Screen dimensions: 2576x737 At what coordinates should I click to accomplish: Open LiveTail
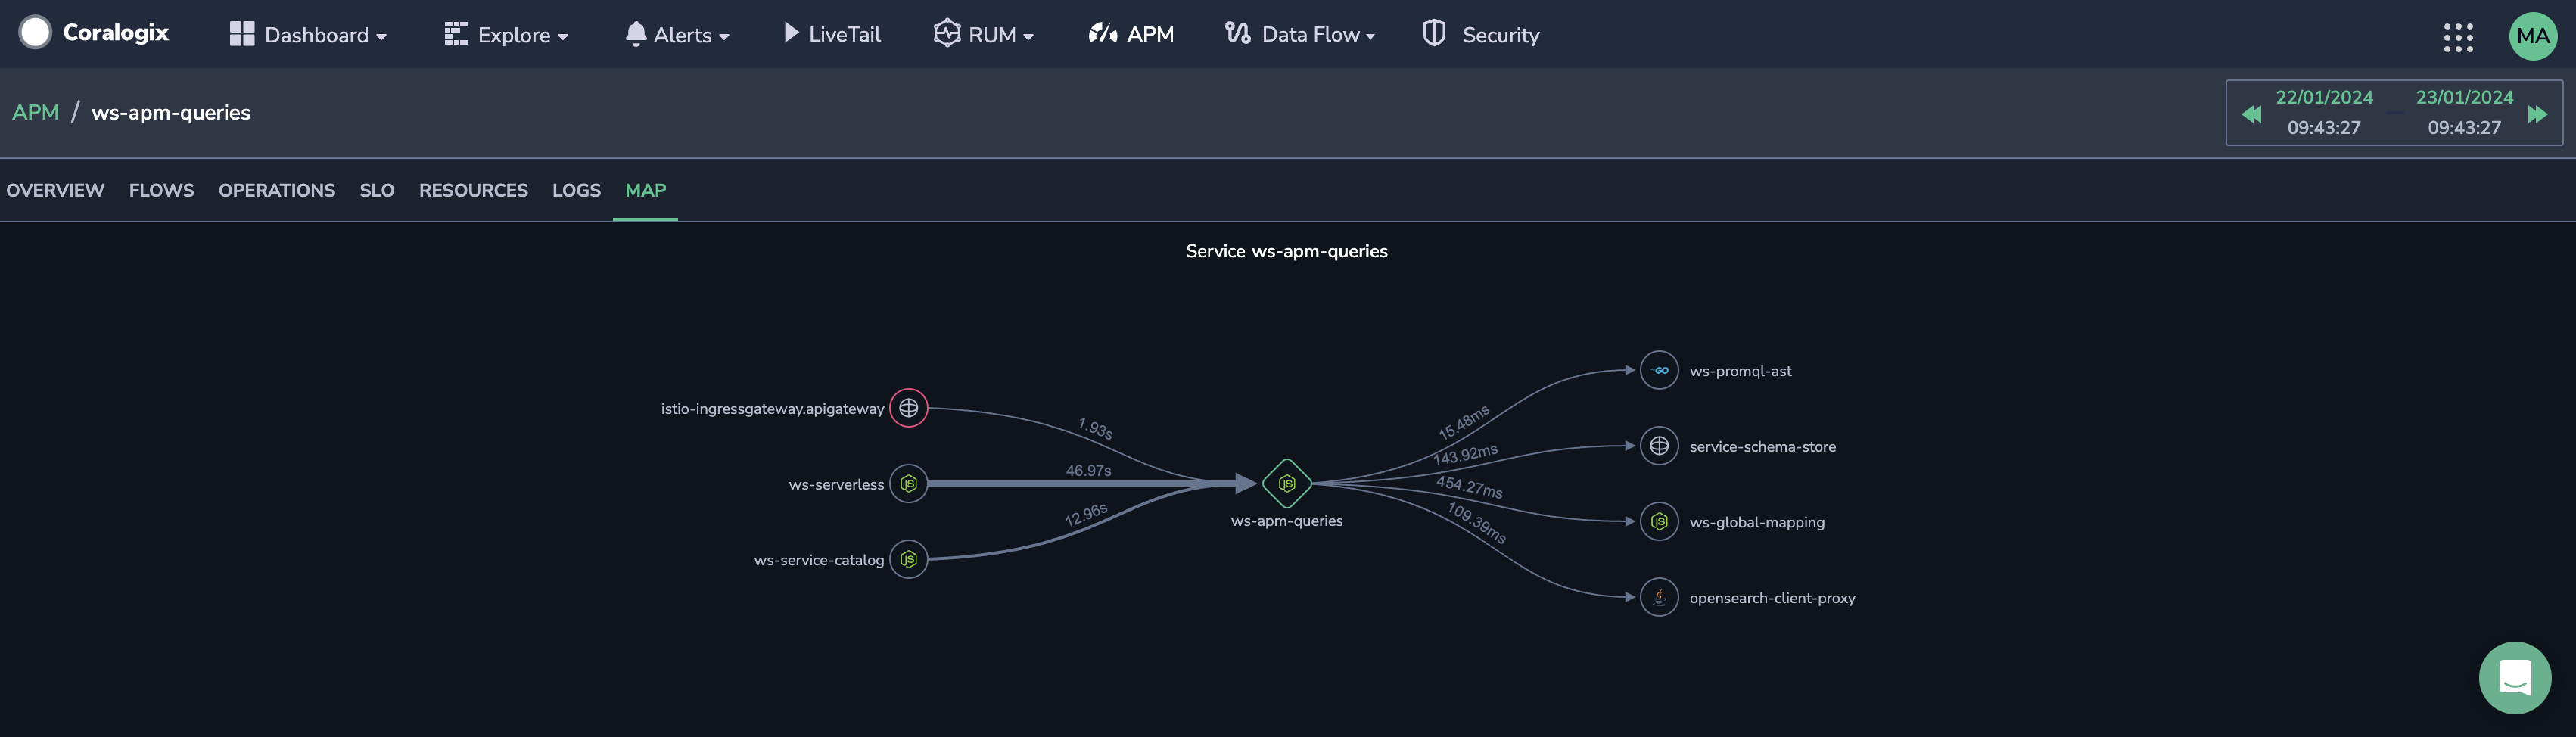(x=832, y=35)
